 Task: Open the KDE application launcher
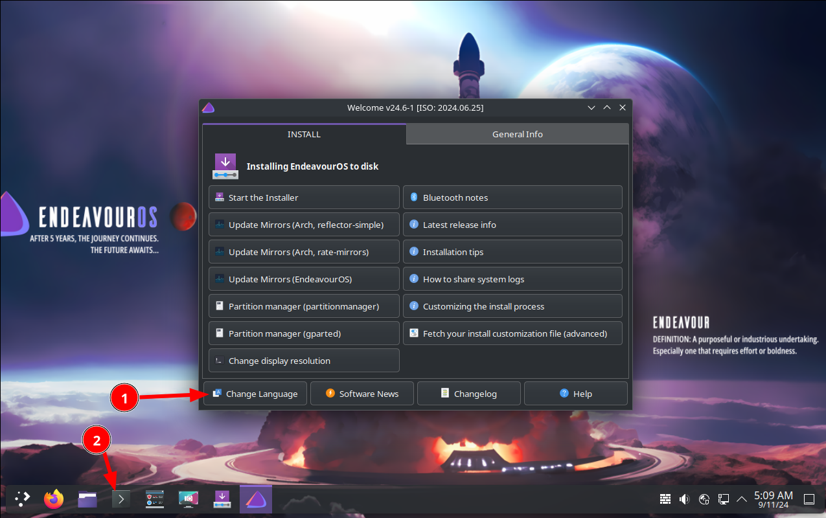(23, 499)
